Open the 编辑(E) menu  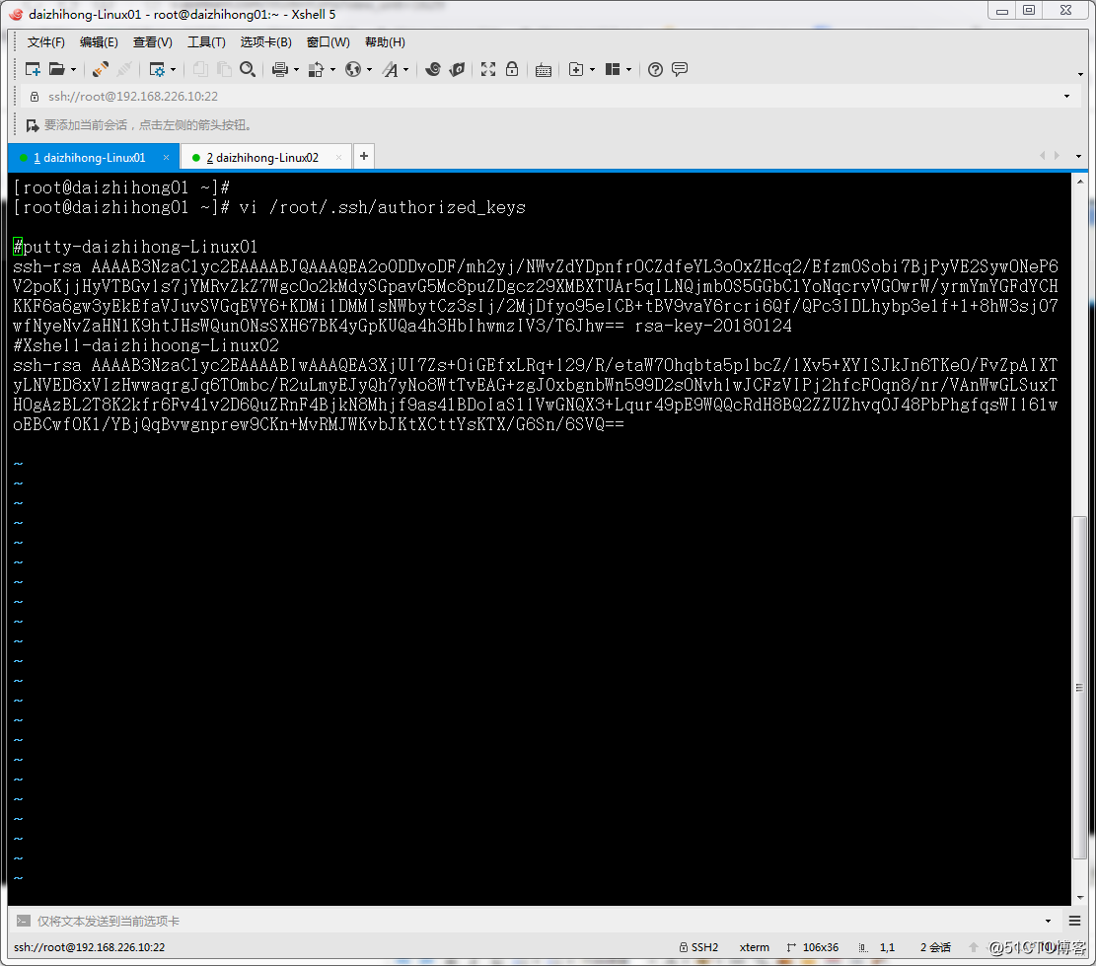[99, 42]
